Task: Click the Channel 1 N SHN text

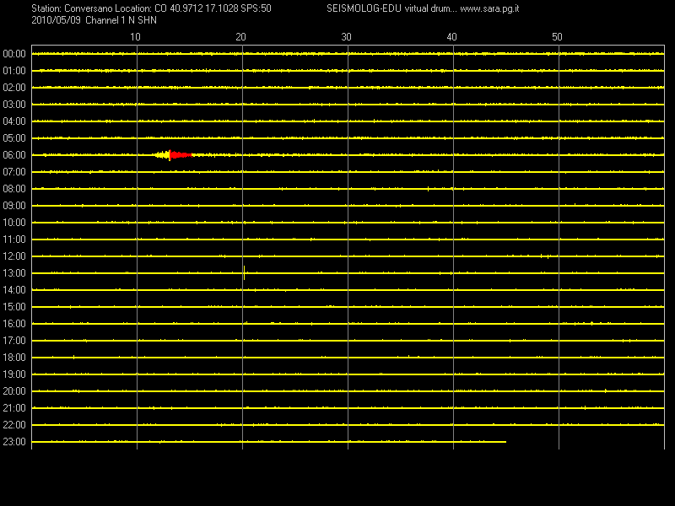Action: (x=121, y=20)
